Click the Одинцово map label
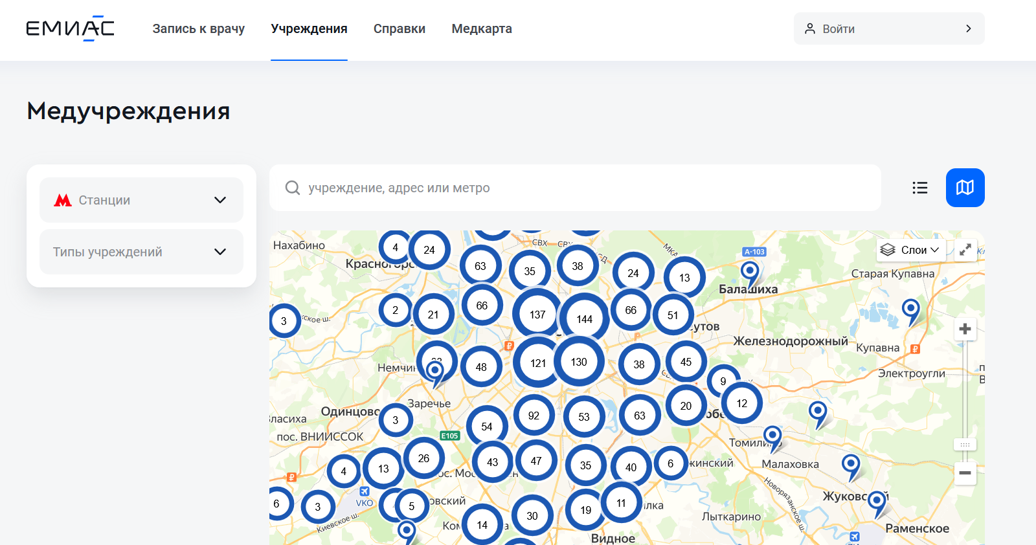The image size is (1036, 545). click(x=351, y=412)
